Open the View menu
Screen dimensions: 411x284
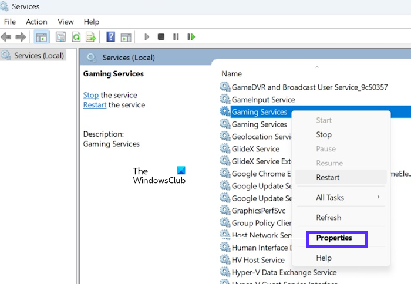pyautogui.click(x=65, y=22)
